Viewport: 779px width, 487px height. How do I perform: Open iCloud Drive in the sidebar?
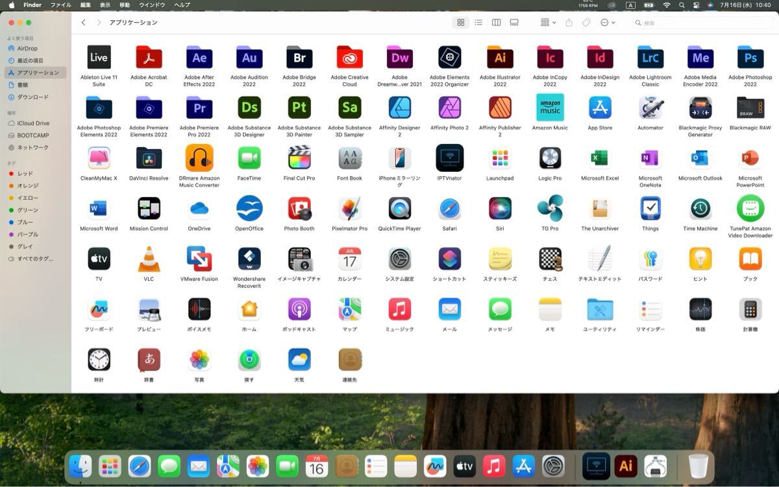pos(36,123)
